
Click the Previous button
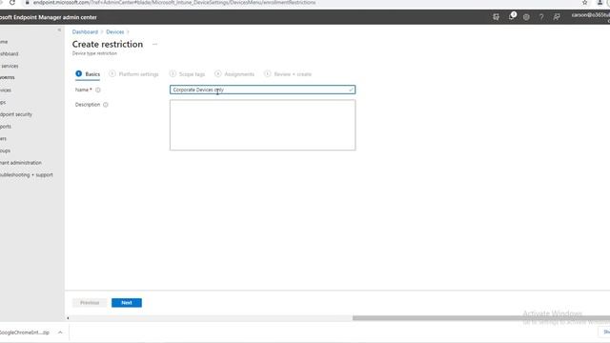coord(90,303)
